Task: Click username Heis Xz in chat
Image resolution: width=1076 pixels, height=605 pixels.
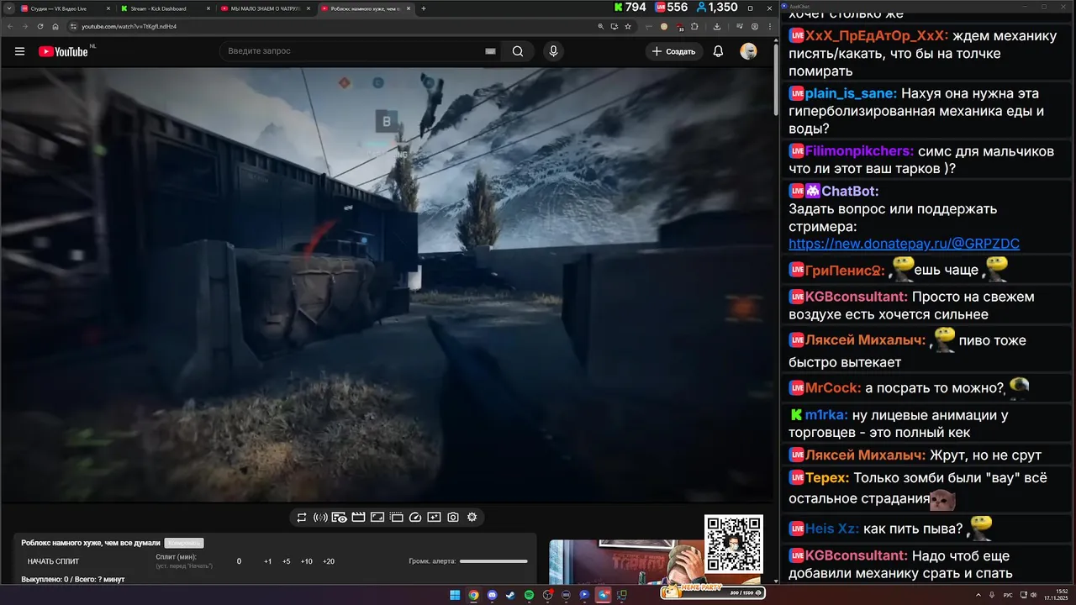Action: point(832,529)
